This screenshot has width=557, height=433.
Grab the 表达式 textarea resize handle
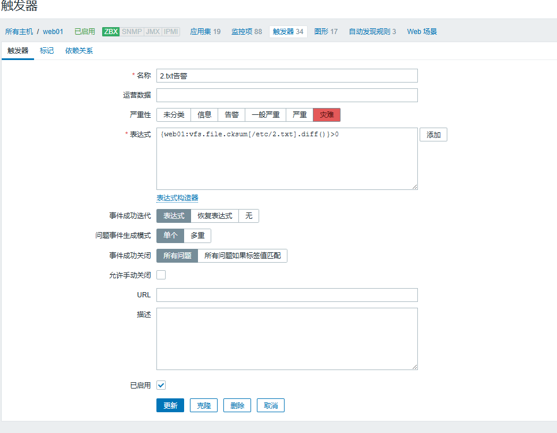[414, 187]
